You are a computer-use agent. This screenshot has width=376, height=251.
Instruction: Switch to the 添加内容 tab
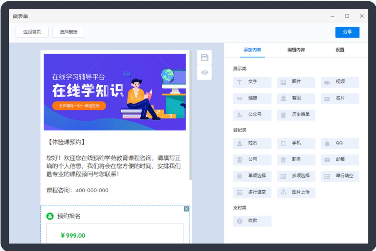pyautogui.click(x=252, y=50)
